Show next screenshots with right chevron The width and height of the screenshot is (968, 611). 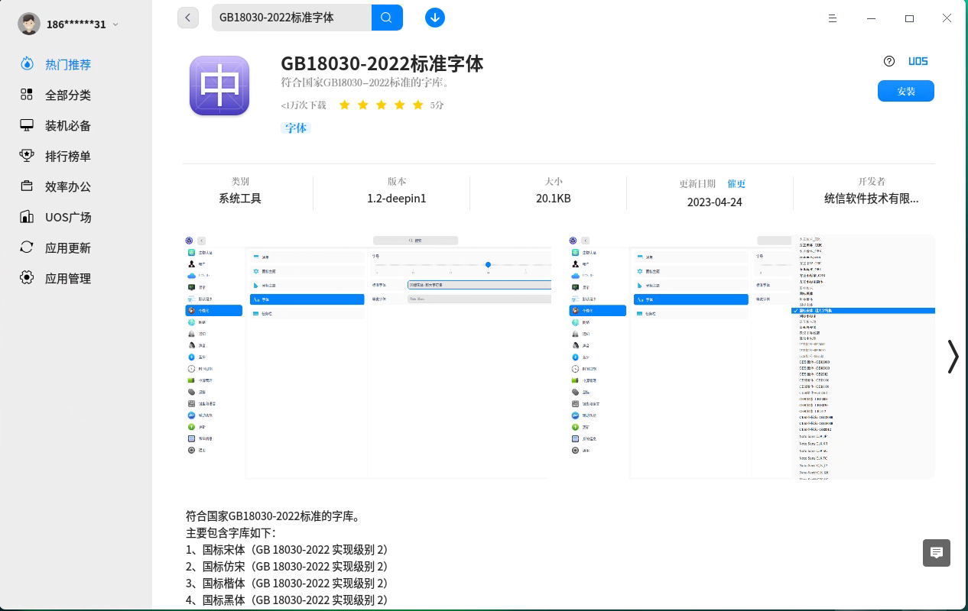pyautogui.click(x=953, y=357)
